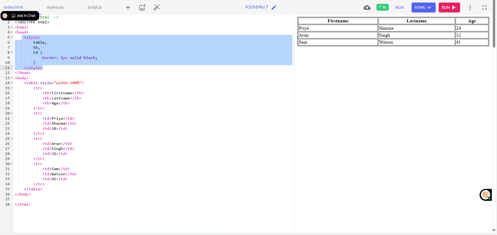Click the Sam cell in the output table

338,42
